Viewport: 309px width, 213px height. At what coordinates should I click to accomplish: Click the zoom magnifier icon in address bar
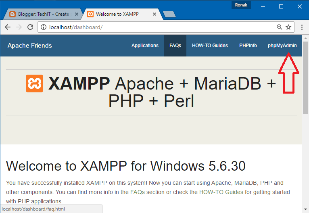(x=279, y=27)
